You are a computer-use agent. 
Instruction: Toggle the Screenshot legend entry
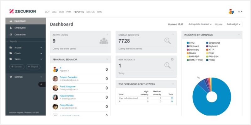213,43
